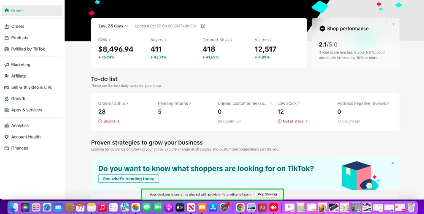Open Messages from the Dock
Viewport: 424px width, 214px height.
(x=147, y=208)
